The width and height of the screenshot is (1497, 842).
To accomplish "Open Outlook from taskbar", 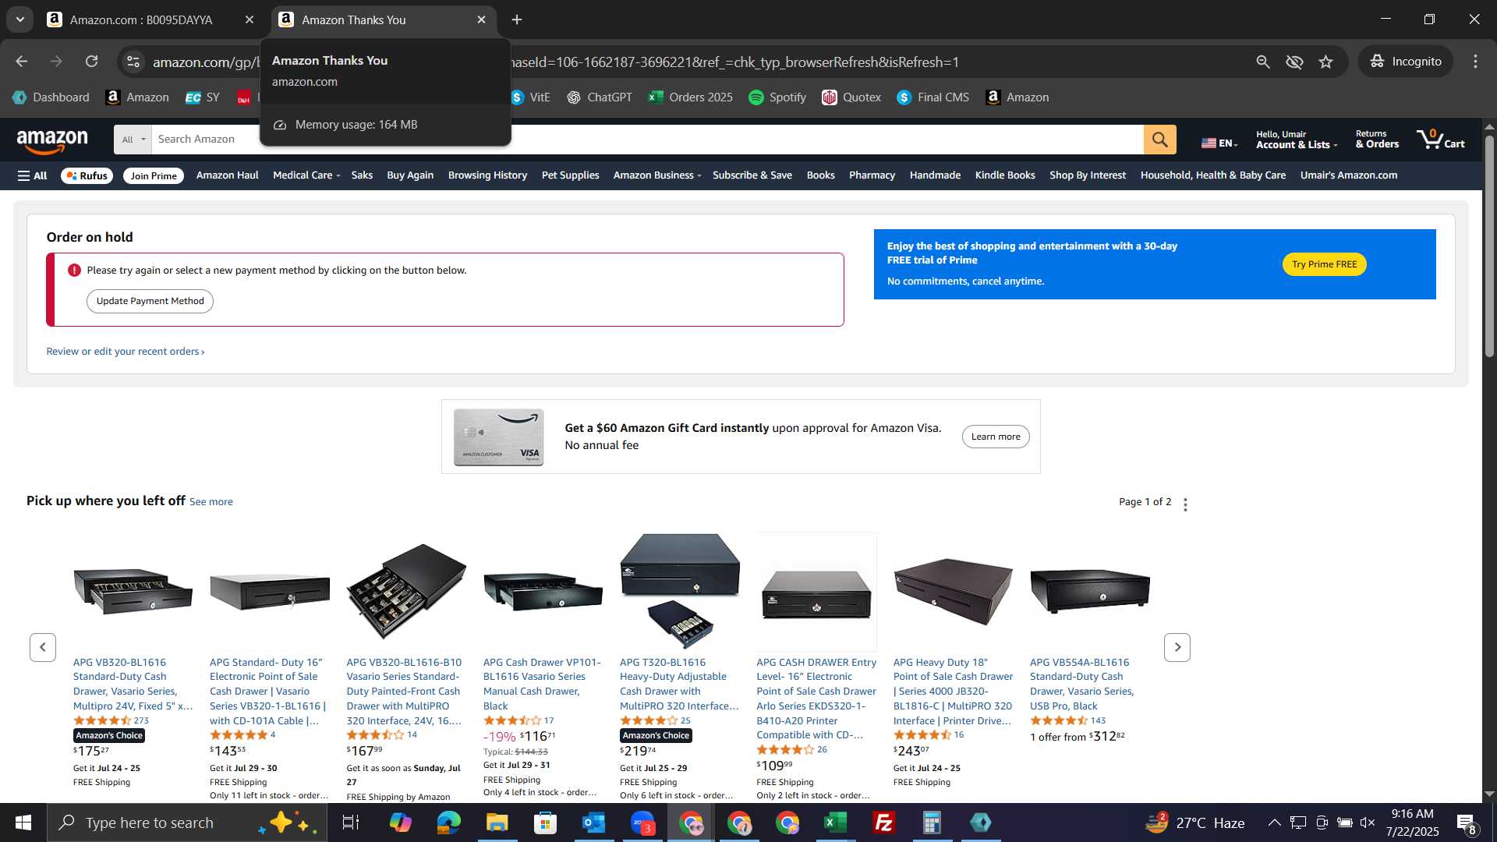I will coord(593,823).
